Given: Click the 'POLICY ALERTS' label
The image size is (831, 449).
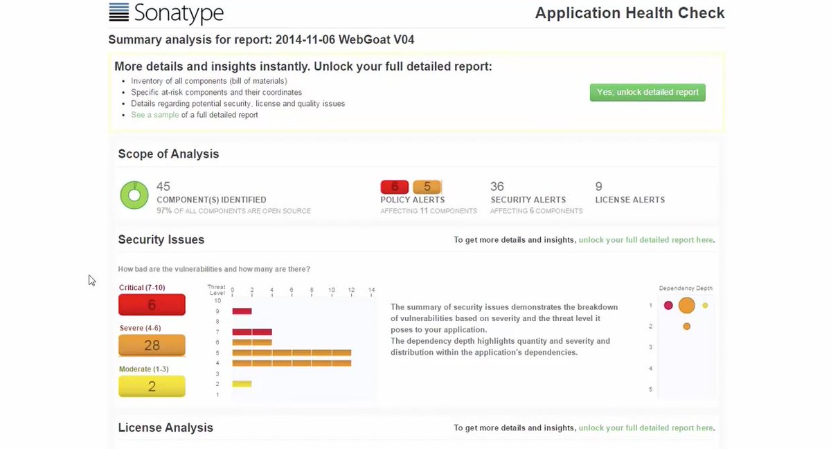Looking at the screenshot, I should pos(413,200).
